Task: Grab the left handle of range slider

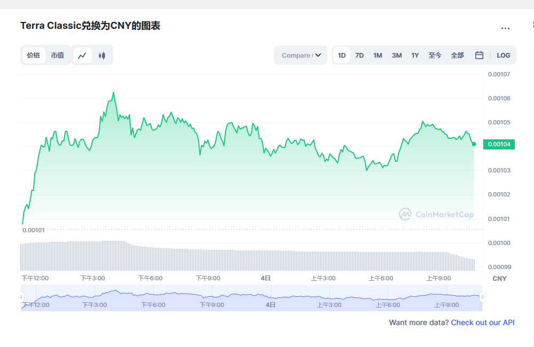Action: (x=21, y=297)
